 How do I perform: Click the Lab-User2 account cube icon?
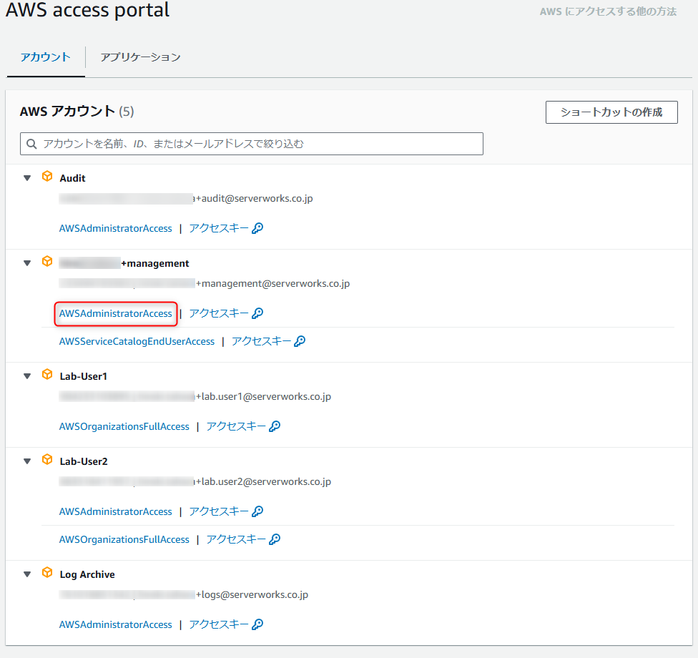click(47, 459)
